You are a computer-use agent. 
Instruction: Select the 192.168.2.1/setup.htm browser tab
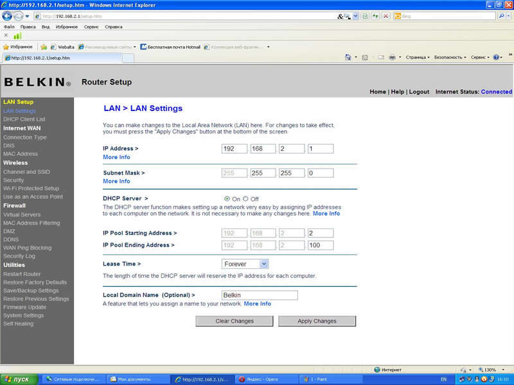[x=62, y=58]
